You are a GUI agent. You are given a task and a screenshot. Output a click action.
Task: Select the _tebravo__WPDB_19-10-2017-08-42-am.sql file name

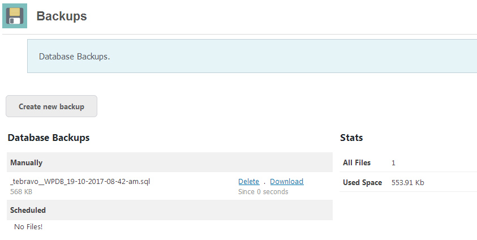80,182
